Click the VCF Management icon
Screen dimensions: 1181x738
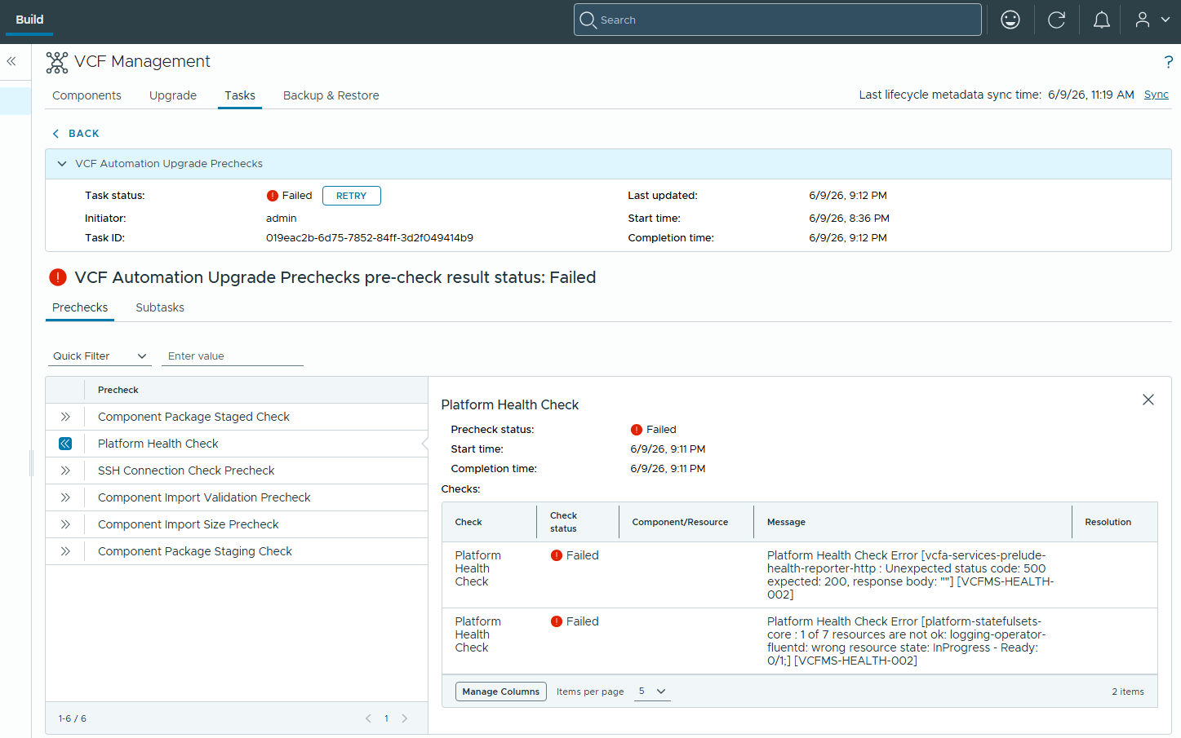pos(57,62)
